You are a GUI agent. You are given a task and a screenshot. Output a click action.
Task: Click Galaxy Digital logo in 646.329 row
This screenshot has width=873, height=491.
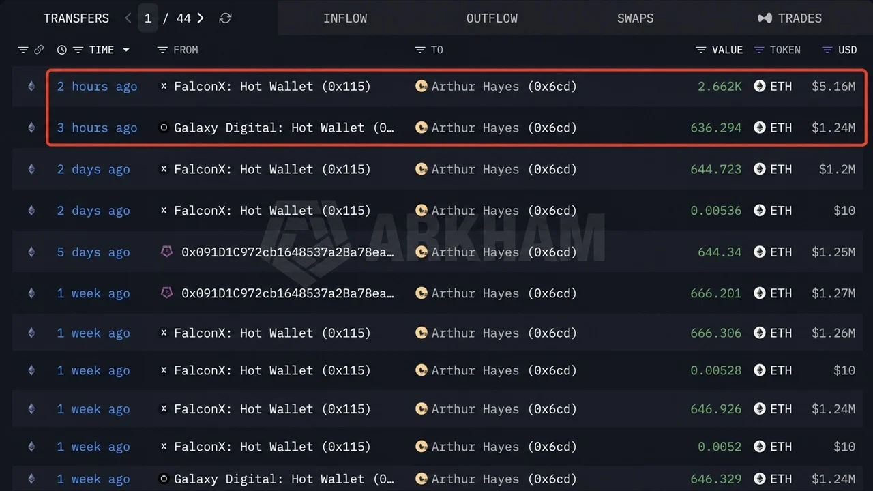[x=164, y=479]
